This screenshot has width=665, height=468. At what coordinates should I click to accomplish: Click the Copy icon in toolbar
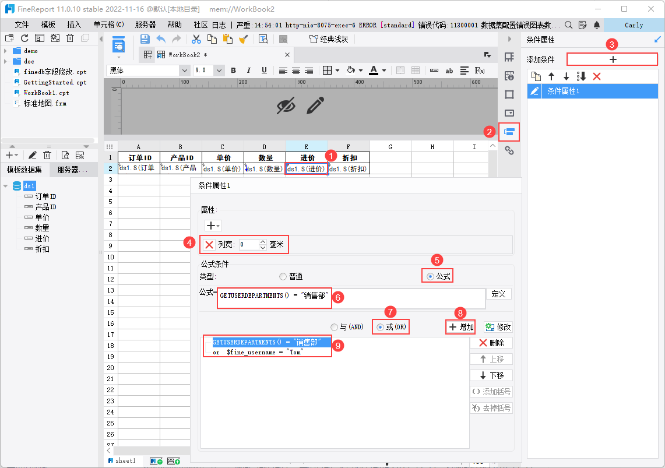click(212, 40)
